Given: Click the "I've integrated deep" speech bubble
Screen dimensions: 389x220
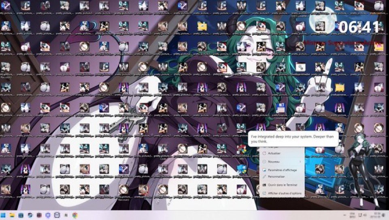Looking at the screenshot, I should pos(293,139).
